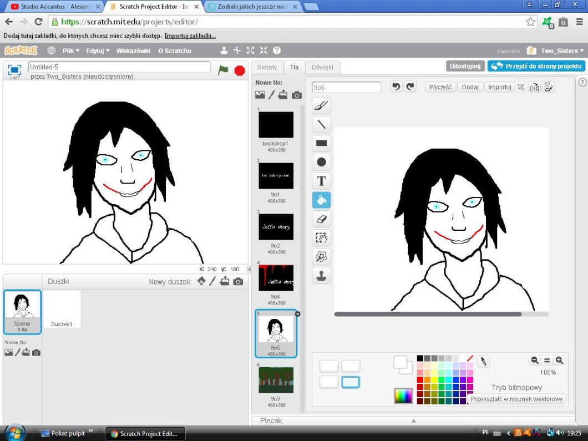Open the Plik menu
This screenshot has height=441, width=588.
[70, 50]
